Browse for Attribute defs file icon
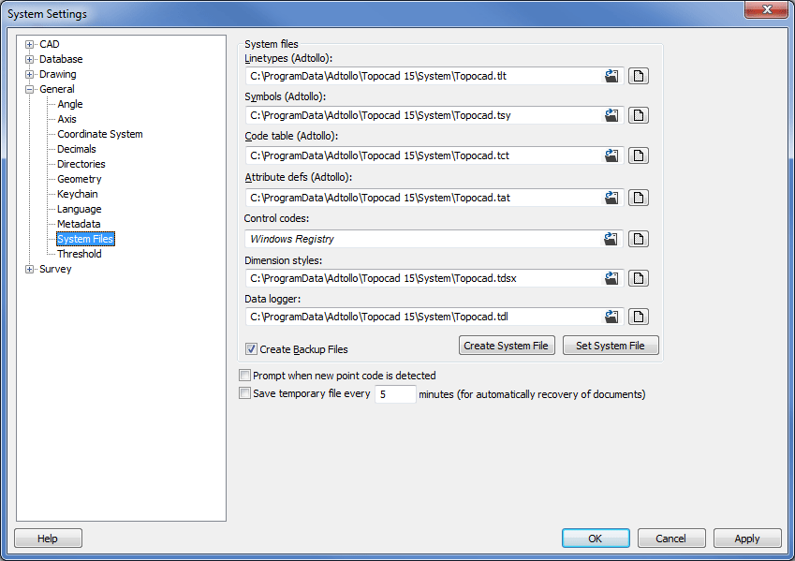Screen dimensions: 795x561 pos(611,198)
